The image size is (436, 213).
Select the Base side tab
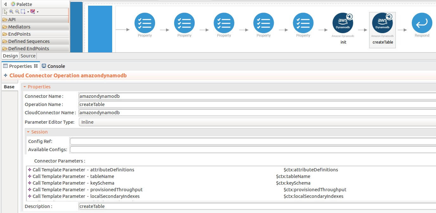coord(9,87)
